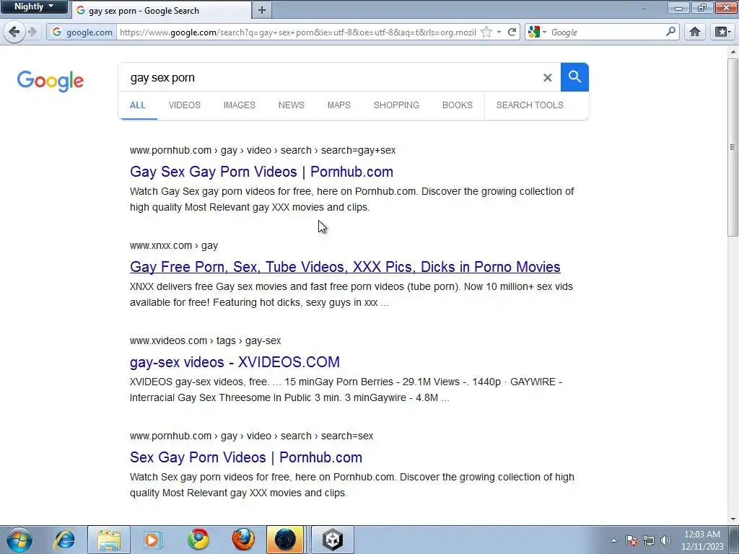Click the browser address URL field
This screenshot has height=554, width=739.
297,32
